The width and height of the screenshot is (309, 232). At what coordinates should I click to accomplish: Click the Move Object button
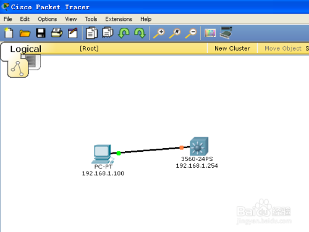click(x=283, y=48)
